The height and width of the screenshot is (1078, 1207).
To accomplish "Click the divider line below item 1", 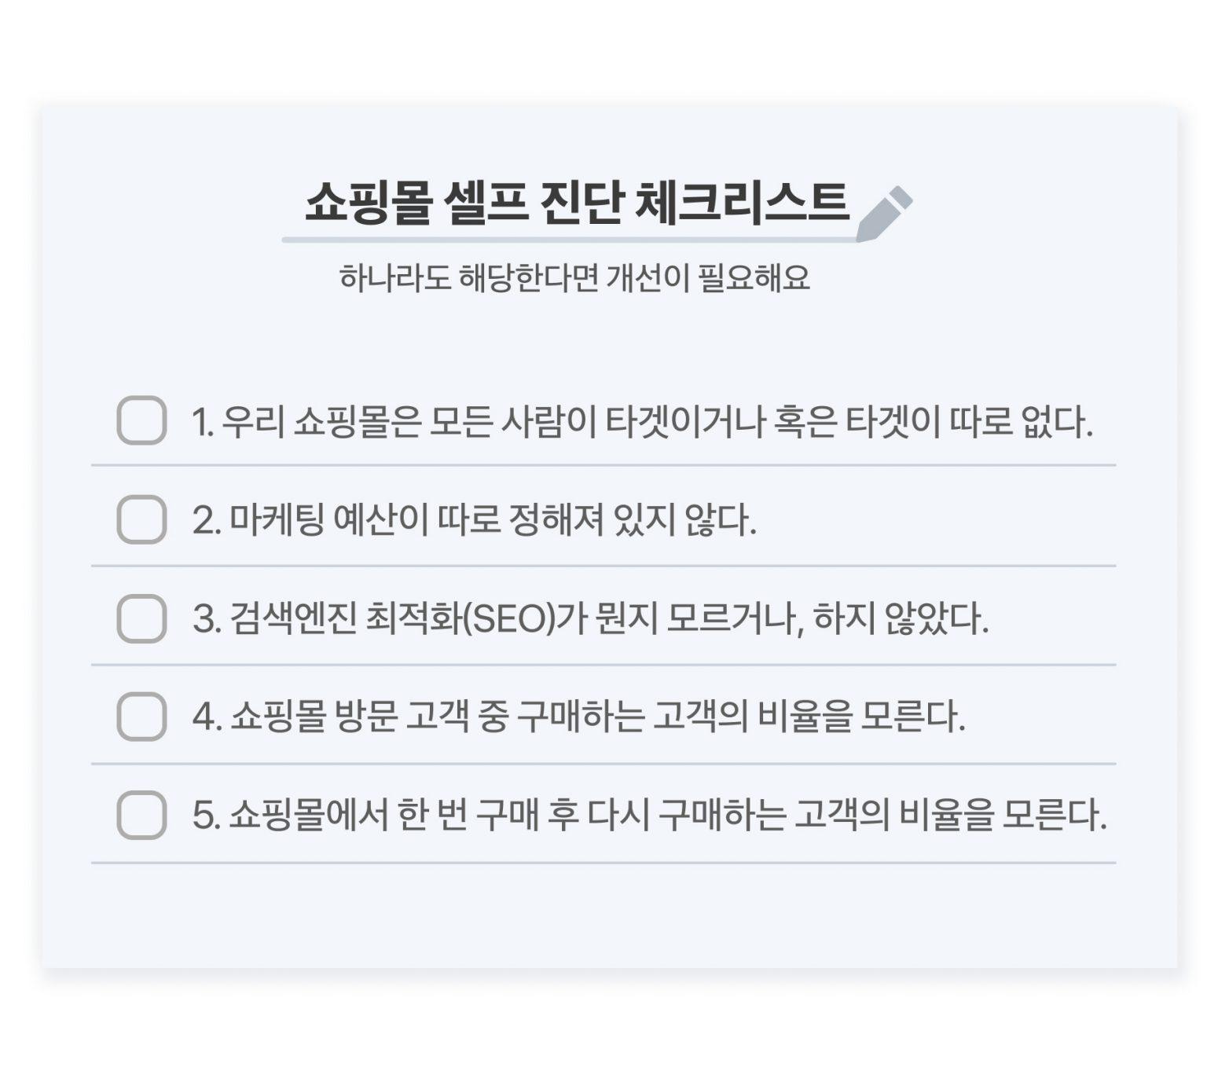I will (x=603, y=465).
